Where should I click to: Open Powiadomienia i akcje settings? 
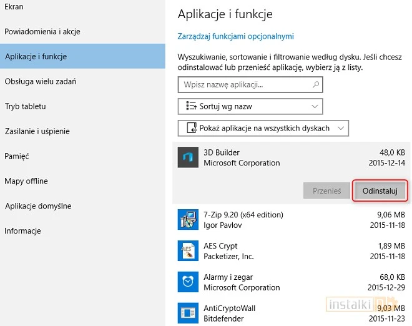42,31
